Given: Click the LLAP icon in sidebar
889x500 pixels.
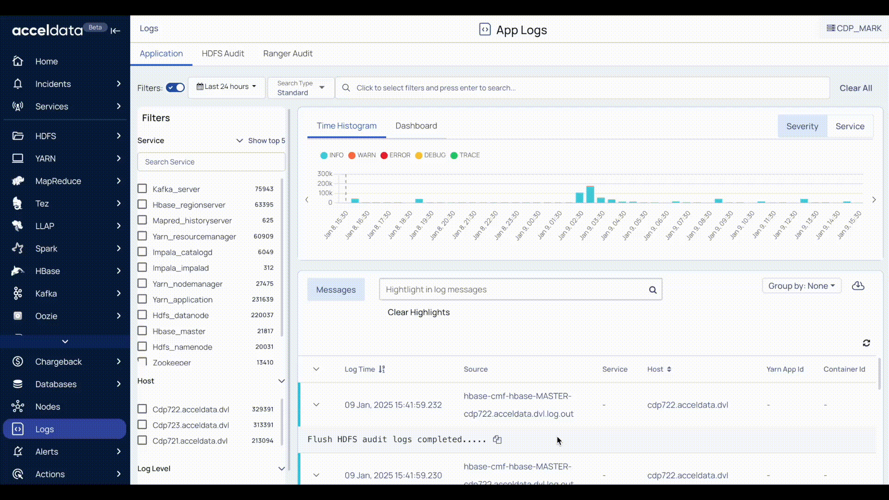Looking at the screenshot, I should (18, 226).
